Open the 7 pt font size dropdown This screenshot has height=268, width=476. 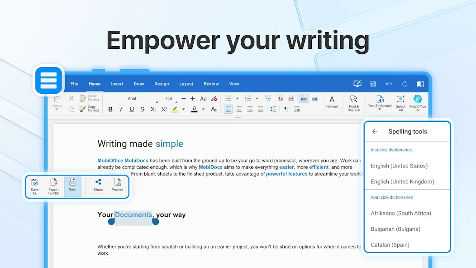click(x=169, y=99)
